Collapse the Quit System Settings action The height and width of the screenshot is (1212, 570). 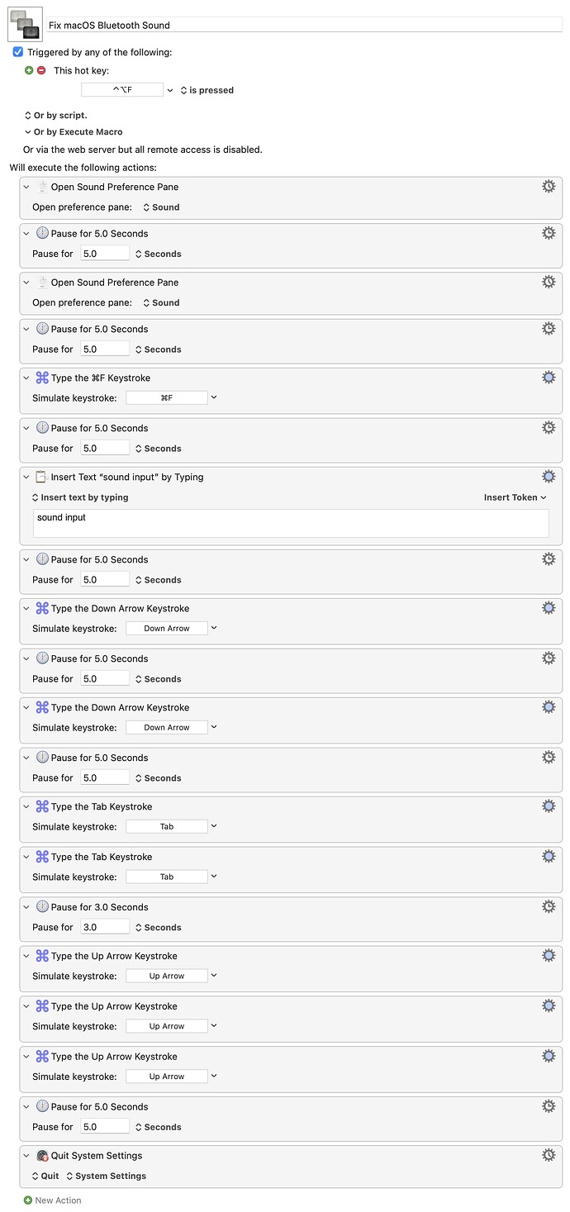pyautogui.click(x=26, y=1156)
